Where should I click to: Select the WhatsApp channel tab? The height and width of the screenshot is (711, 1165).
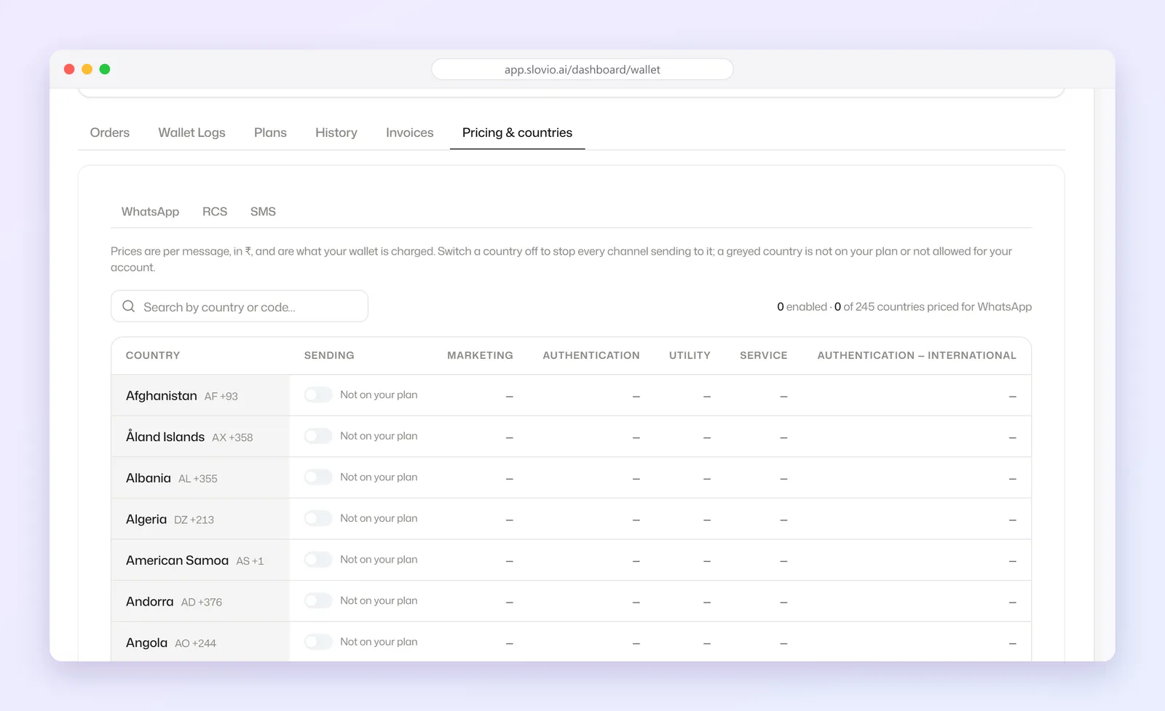pos(150,212)
